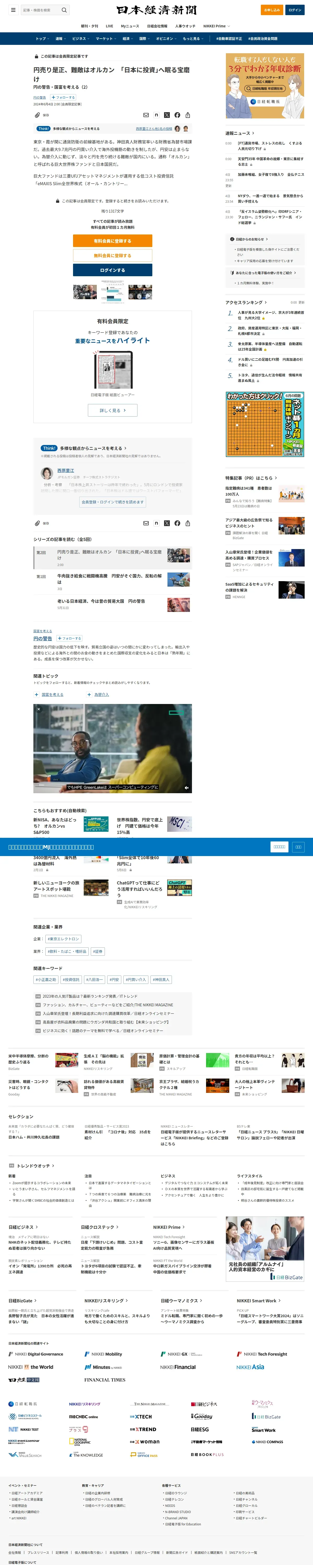Click the ログイン button in the header
This screenshot has height=1565, width=313.
click(295, 10)
